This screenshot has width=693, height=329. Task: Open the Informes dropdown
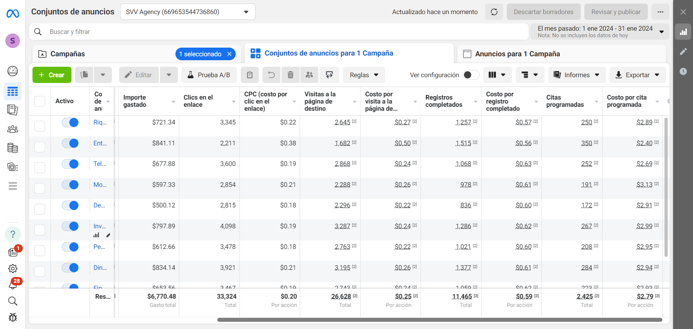pyautogui.click(x=577, y=75)
